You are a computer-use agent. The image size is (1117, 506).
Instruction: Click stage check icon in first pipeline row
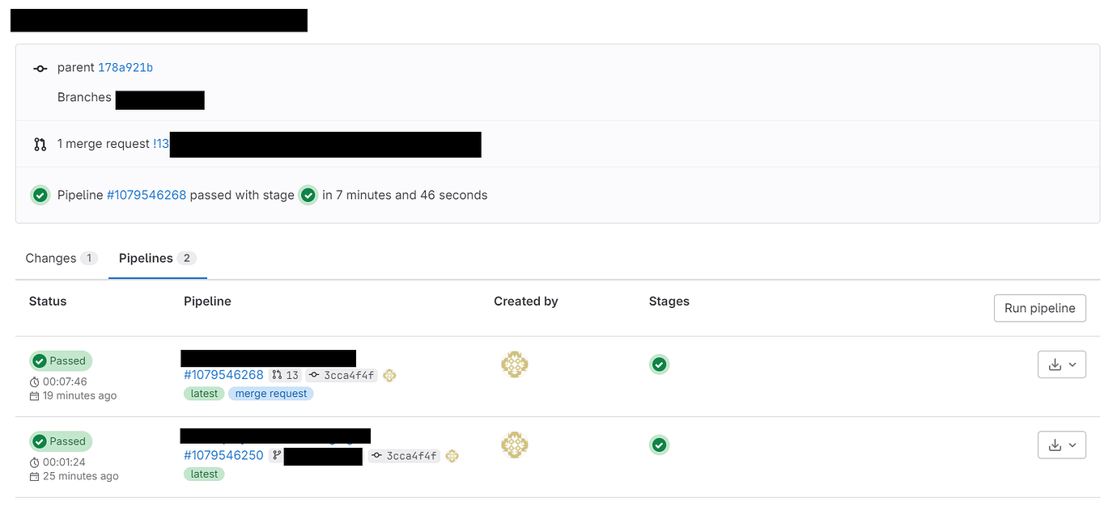659,365
